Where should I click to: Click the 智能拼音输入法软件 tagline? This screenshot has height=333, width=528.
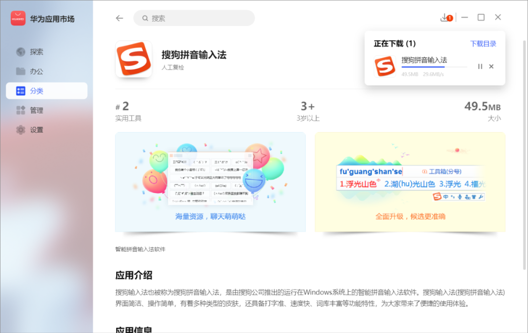(140, 249)
